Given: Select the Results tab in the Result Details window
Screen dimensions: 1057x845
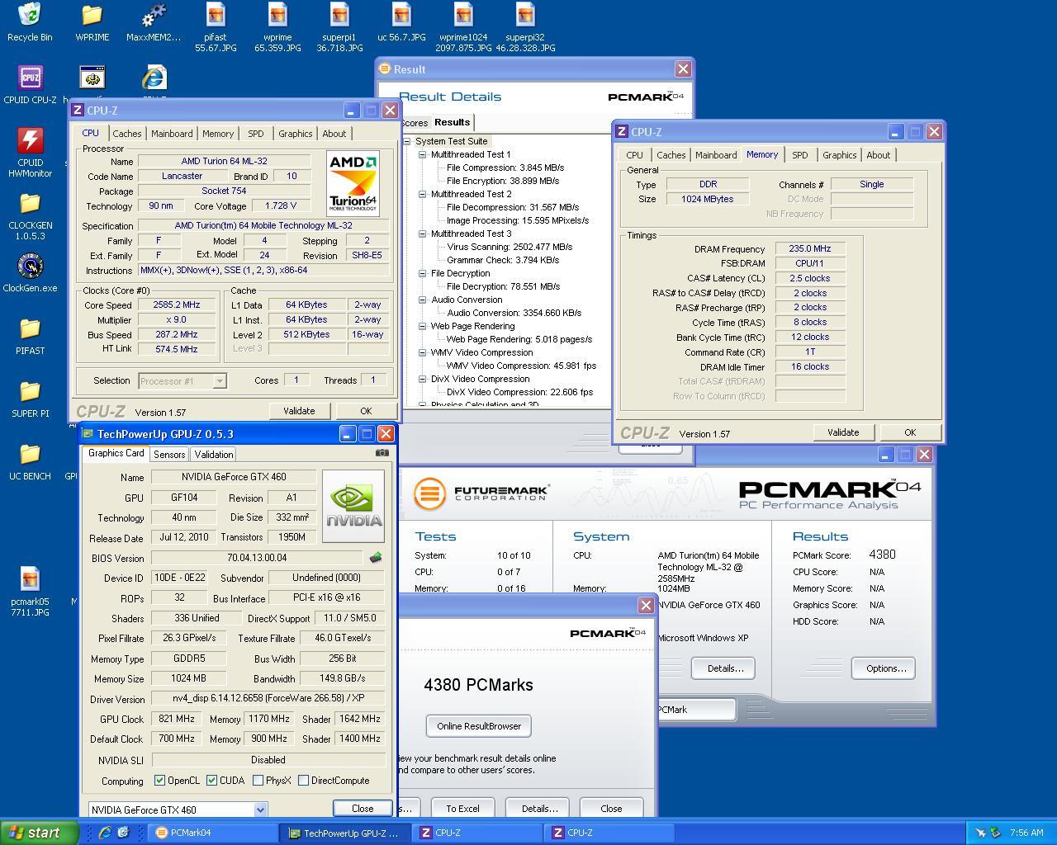Looking at the screenshot, I should [453, 122].
